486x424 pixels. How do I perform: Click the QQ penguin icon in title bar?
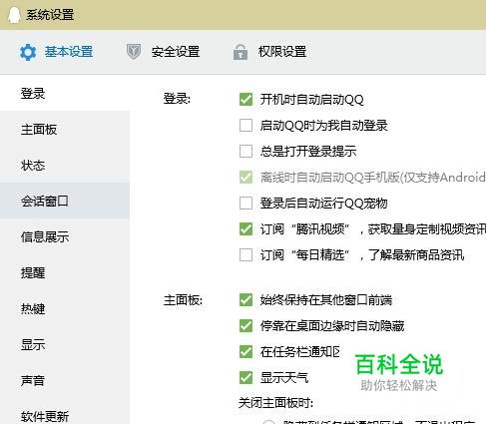coord(14,15)
